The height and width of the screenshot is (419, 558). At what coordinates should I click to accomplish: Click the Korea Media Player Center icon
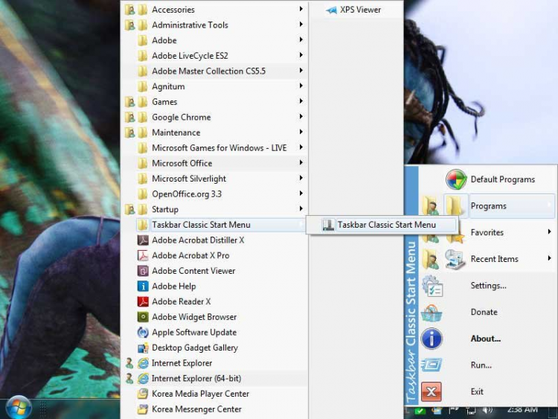pos(143,394)
